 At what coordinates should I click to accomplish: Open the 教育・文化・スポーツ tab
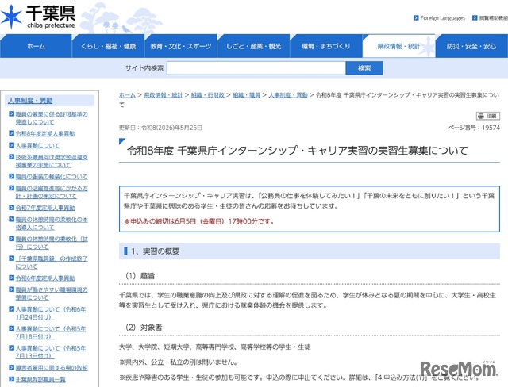click(181, 46)
